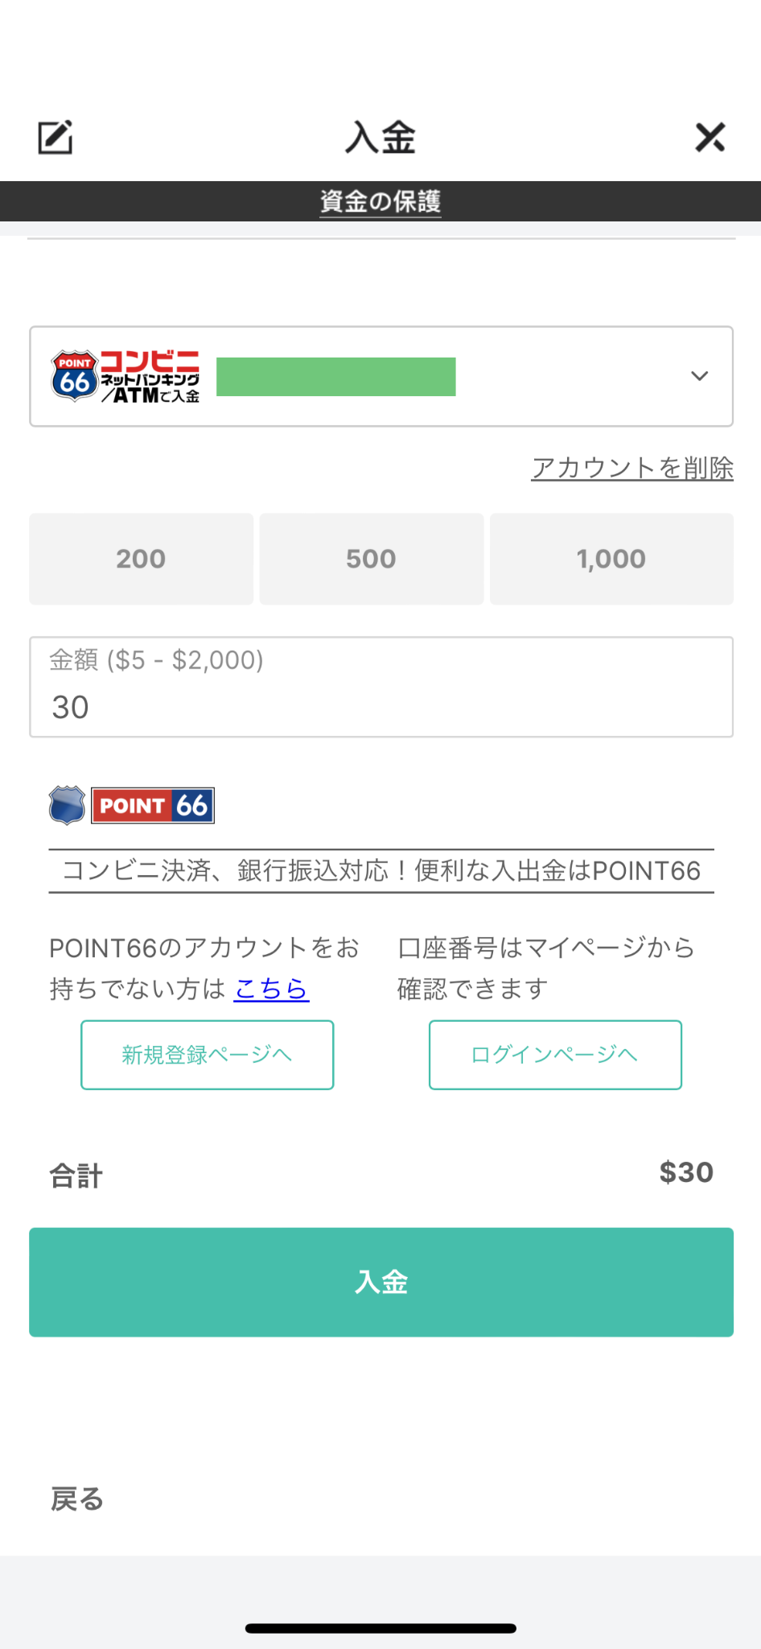The width and height of the screenshot is (761, 1649).
Task: Select the 500 preset amount
Action: pyautogui.click(x=372, y=559)
